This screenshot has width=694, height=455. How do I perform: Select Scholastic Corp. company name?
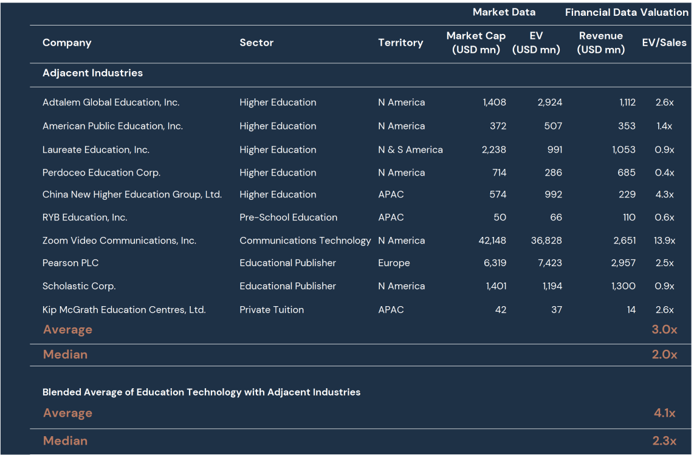click(x=79, y=286)
